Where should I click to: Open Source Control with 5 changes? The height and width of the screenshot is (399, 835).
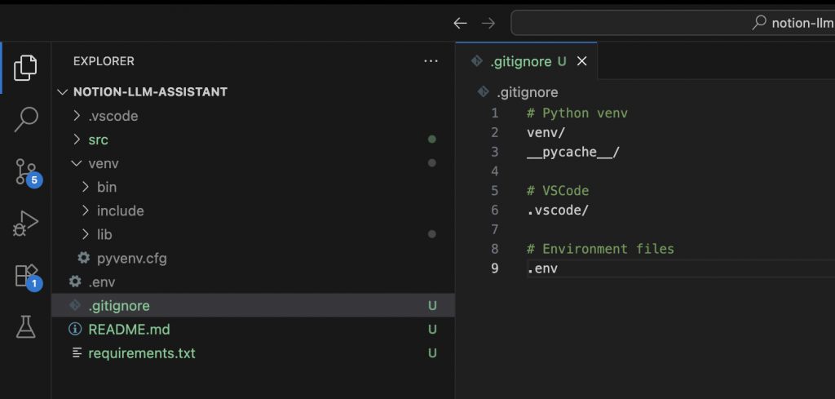[26, 171]
